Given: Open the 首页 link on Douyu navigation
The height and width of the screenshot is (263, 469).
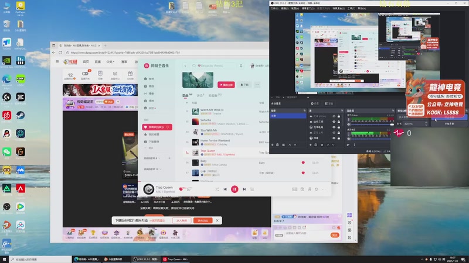Looking at the screenshot, I should [86, 62].
